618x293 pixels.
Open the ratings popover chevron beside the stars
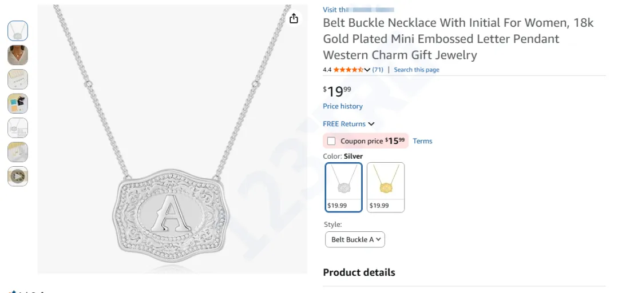367,70
